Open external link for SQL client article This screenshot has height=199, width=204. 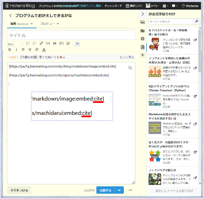click(195, 96)
